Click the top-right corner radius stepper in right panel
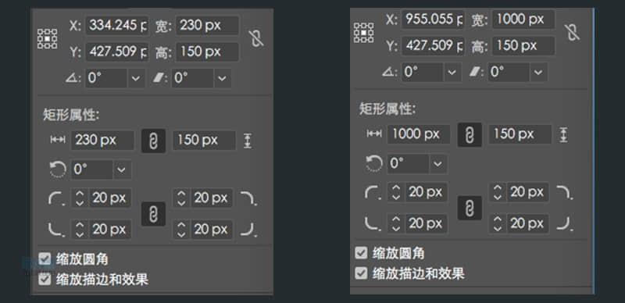Image resolution: width=625 pixels, height=303 pixels. click(x=498, y=192)
